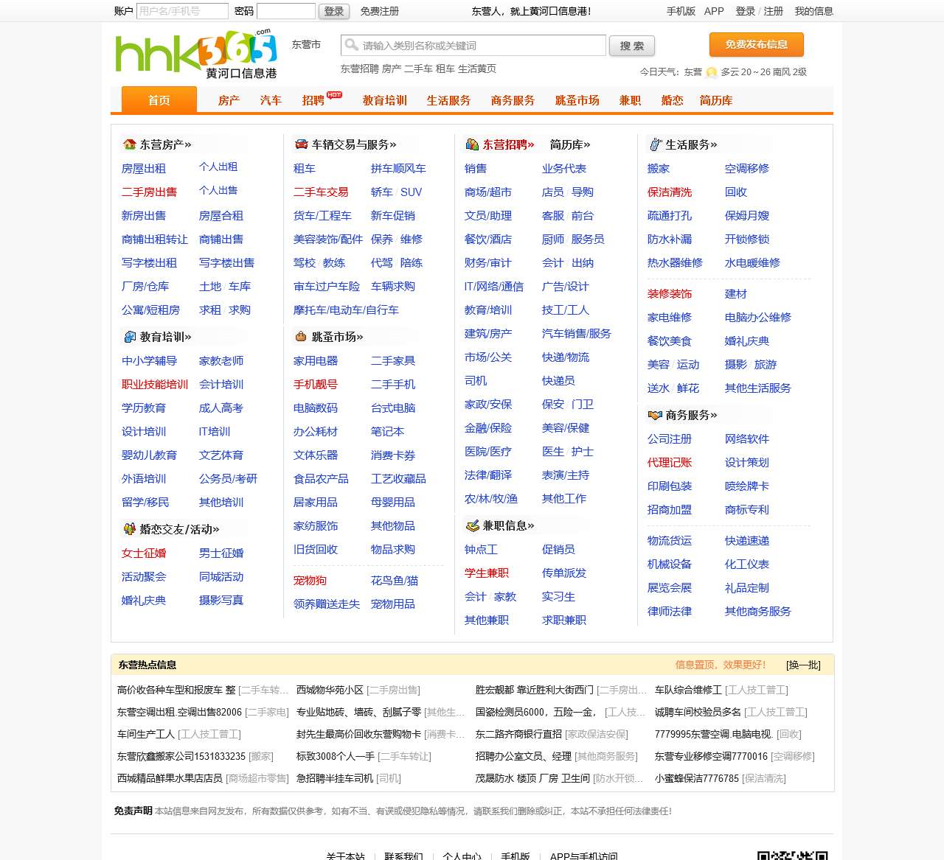944x860 pixels.
Task: Open the 免费注册 link
Action: 380,11
